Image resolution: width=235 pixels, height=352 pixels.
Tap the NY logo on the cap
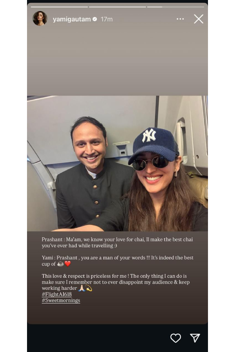[x=149, y=135]
